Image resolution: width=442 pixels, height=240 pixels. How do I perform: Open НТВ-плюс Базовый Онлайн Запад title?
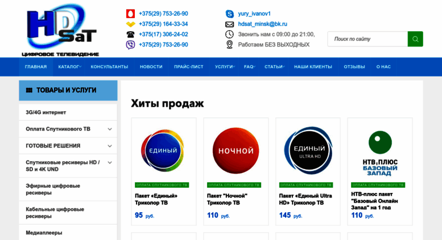pyautogui.click(x=375, y=201)
